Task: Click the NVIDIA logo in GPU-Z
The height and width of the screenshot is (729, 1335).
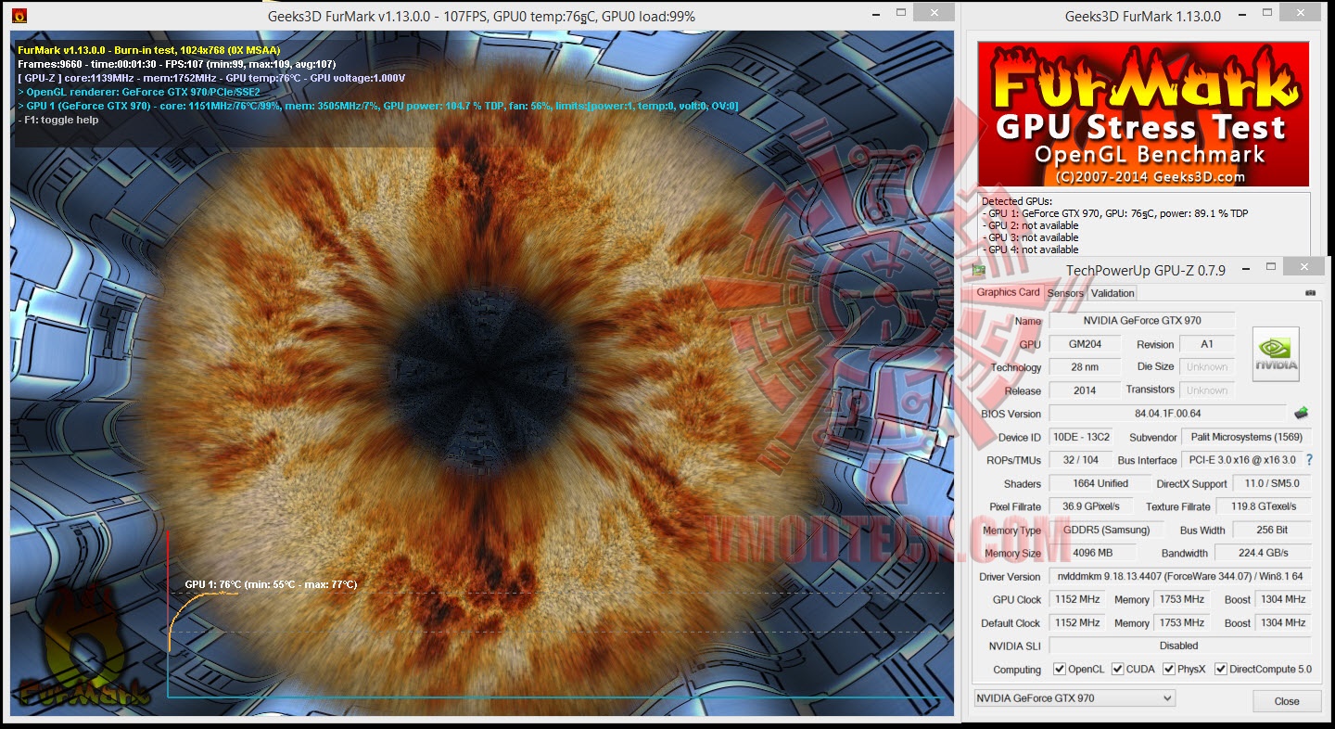Action: tap(1276, 353)
